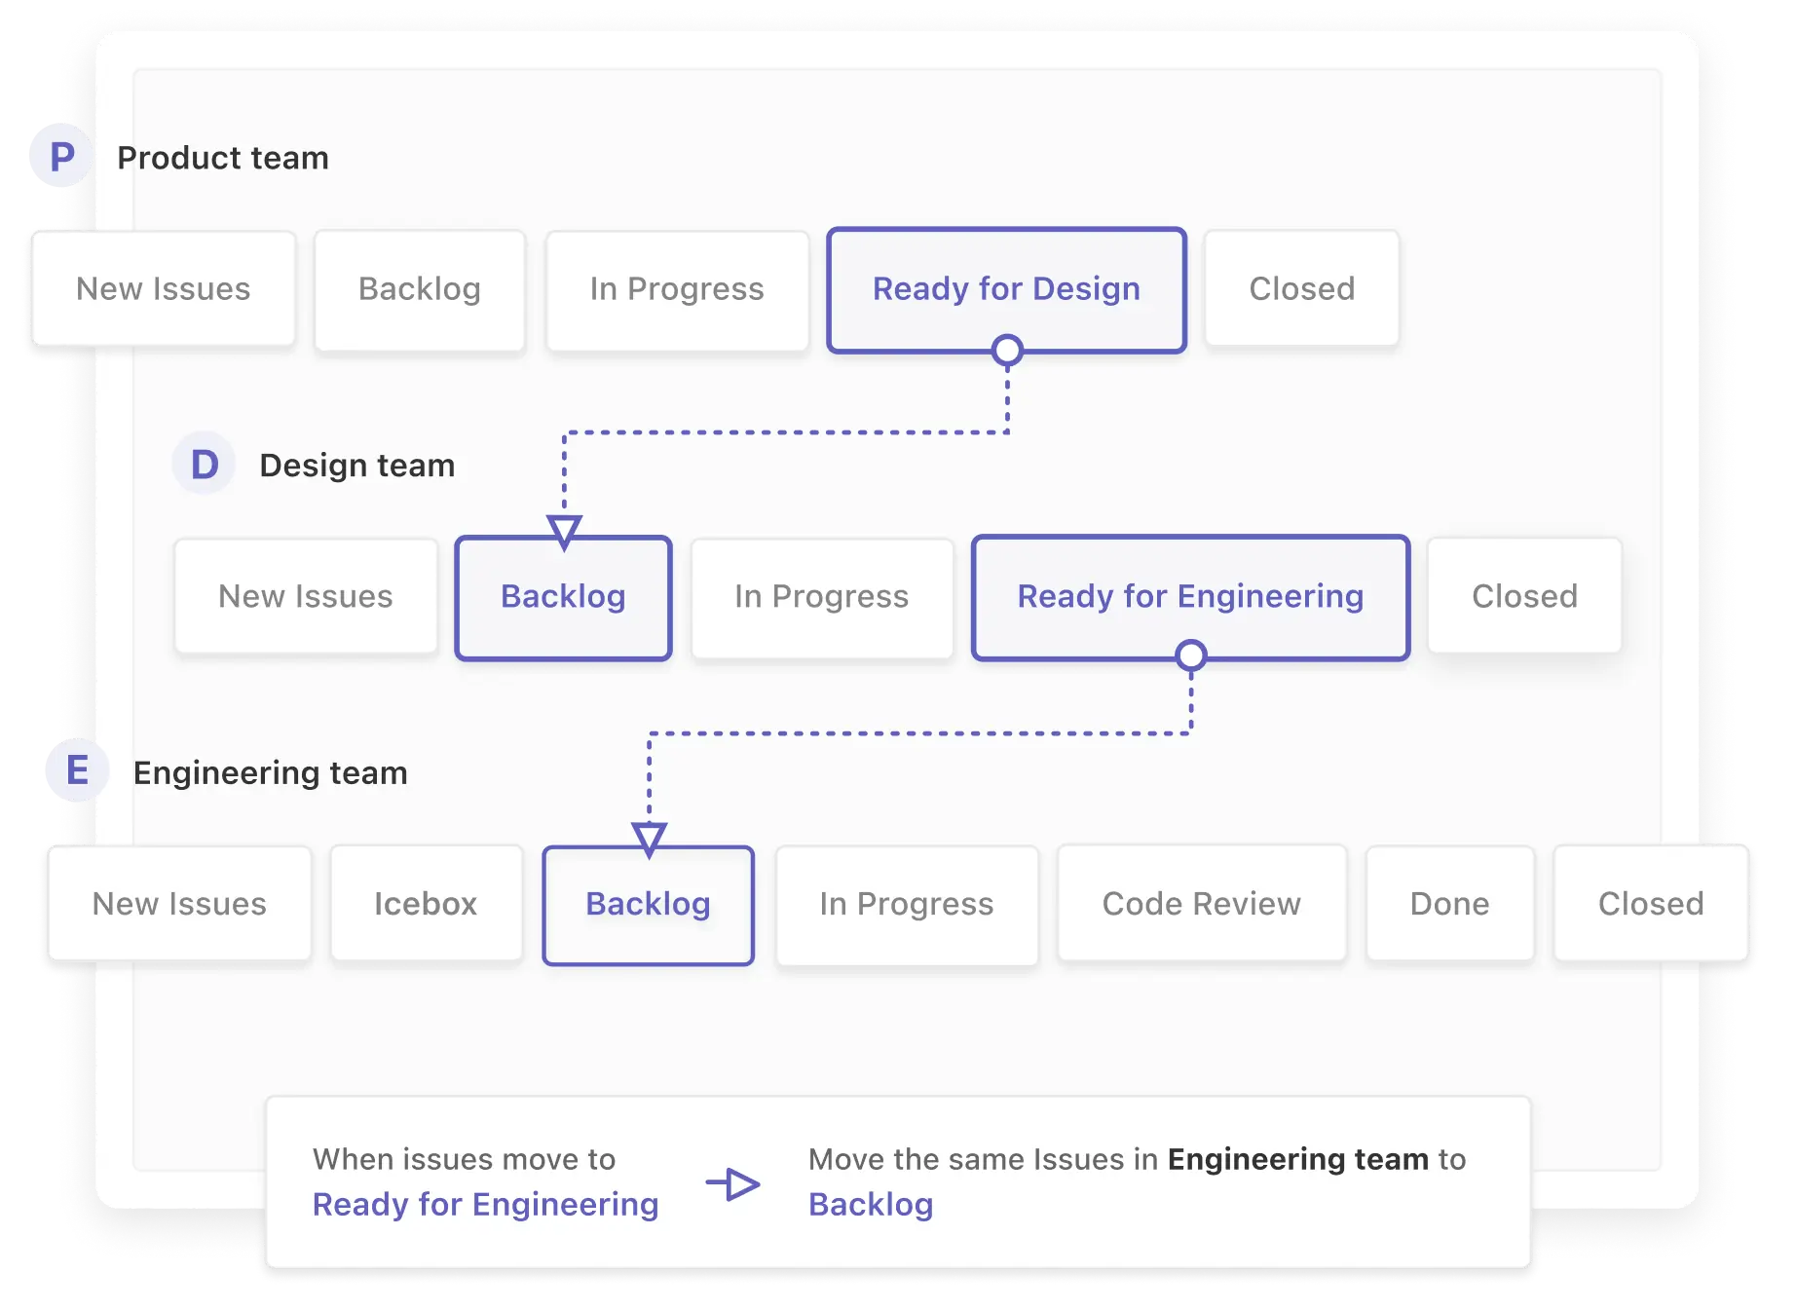
Task: Select the Engineering team Backlog pipeline
Action: (648, 905)
